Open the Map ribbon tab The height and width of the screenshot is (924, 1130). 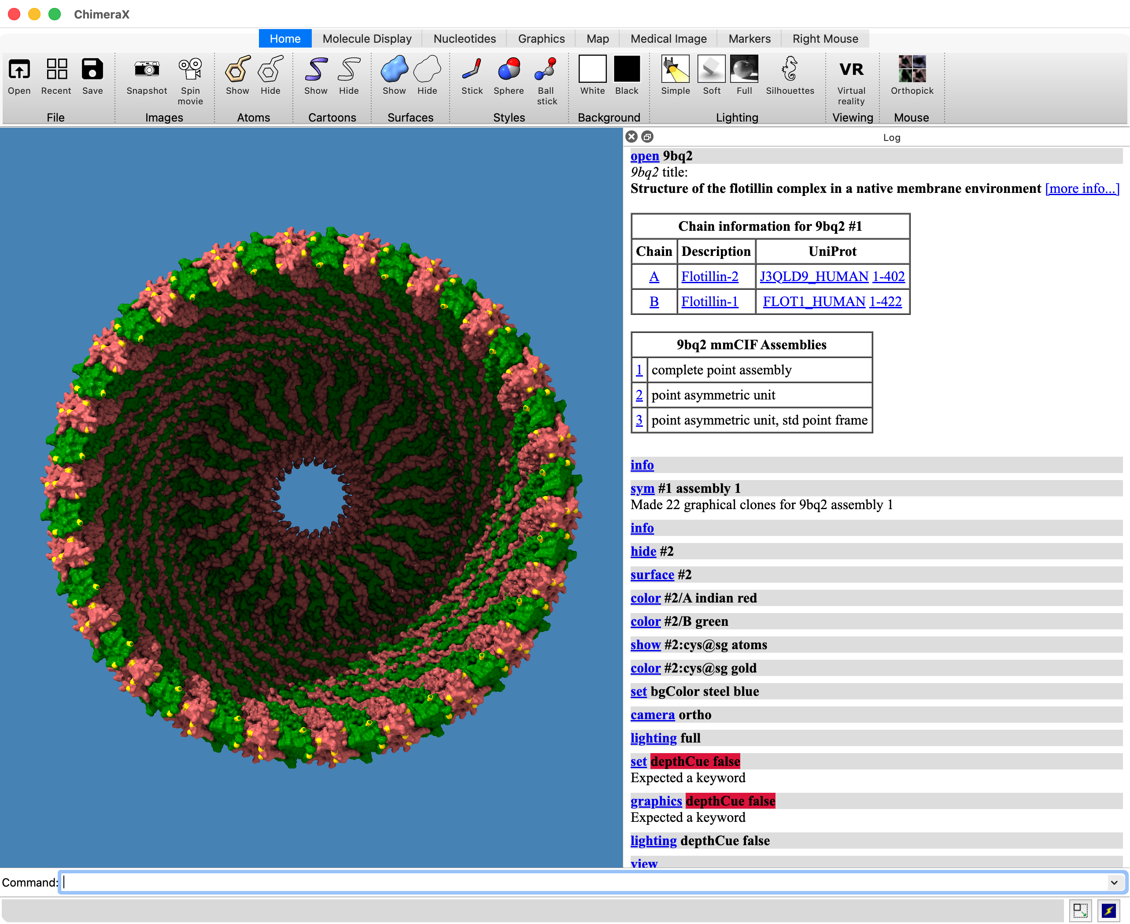point(597,38)
